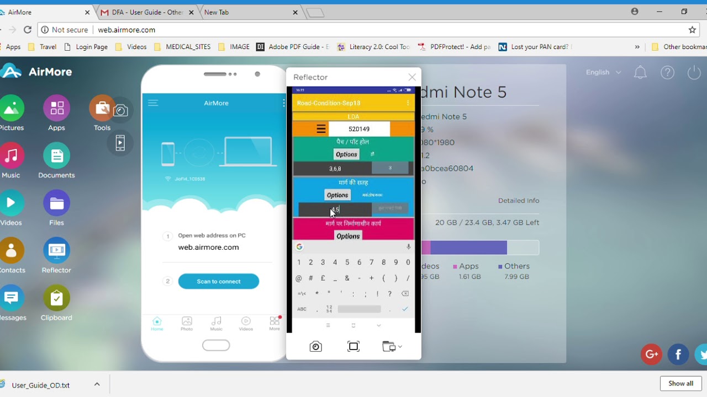Expand the hidden bookmarks chevron
The image size is (707, 397).
[x=637, y=47]
